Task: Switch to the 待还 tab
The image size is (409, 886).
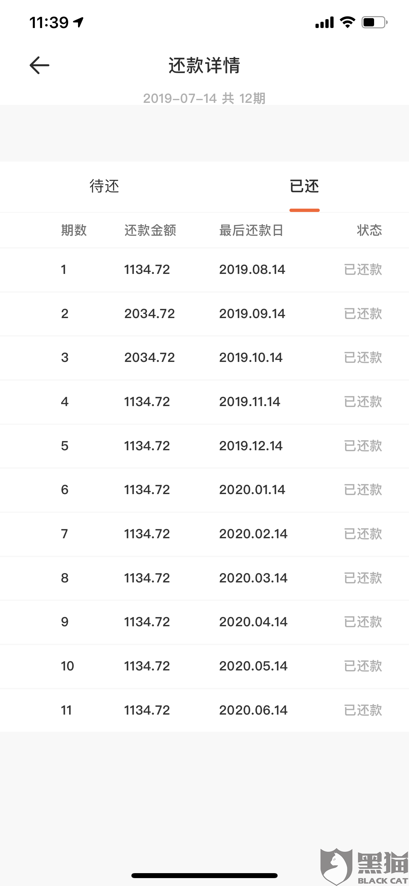Action: coord(104,187)
